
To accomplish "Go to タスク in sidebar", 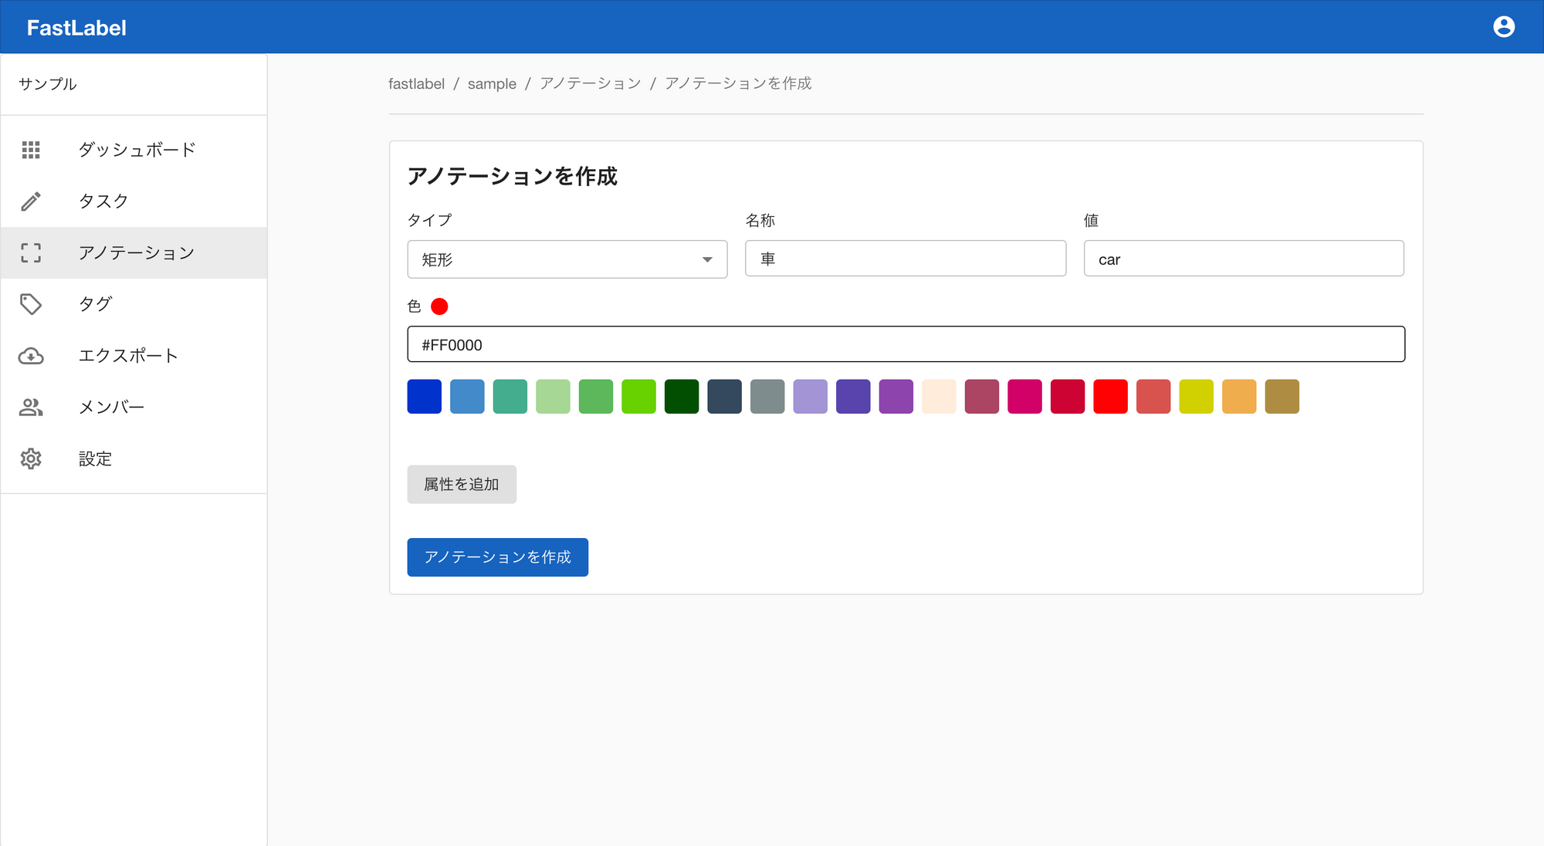I will [134, 201].
